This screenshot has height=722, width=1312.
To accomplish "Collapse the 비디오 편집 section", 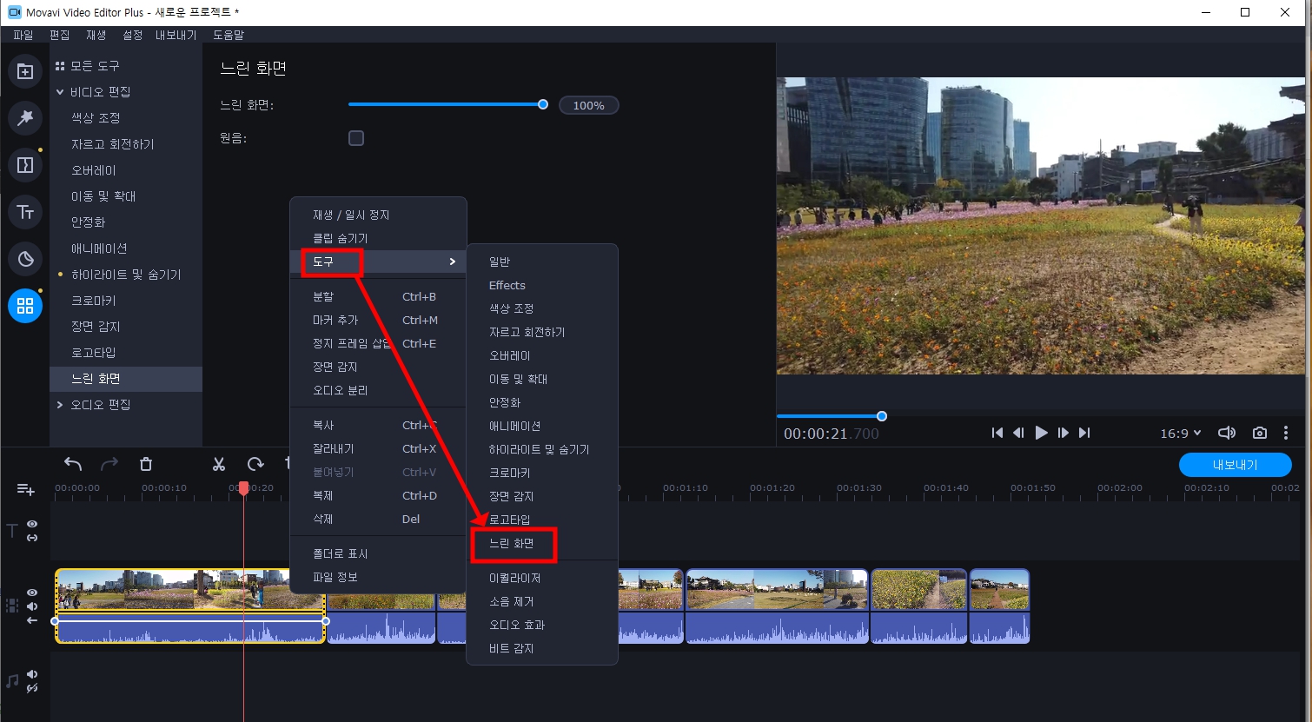I will tap(60, 91).
